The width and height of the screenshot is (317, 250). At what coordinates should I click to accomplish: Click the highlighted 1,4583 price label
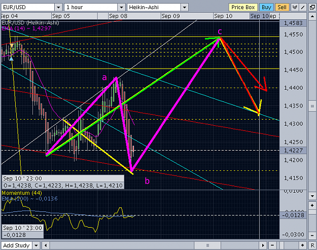click(293, 23)
